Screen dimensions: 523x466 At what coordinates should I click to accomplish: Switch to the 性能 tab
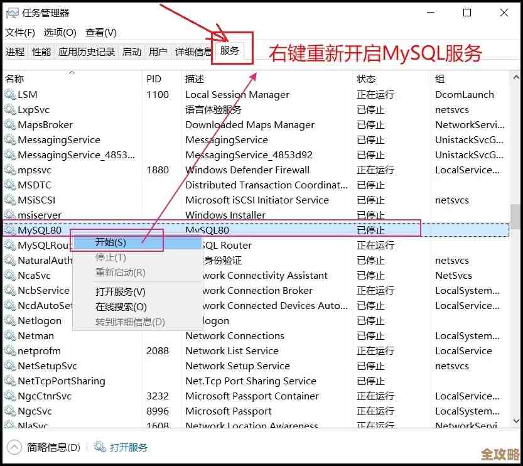point(41,51)
